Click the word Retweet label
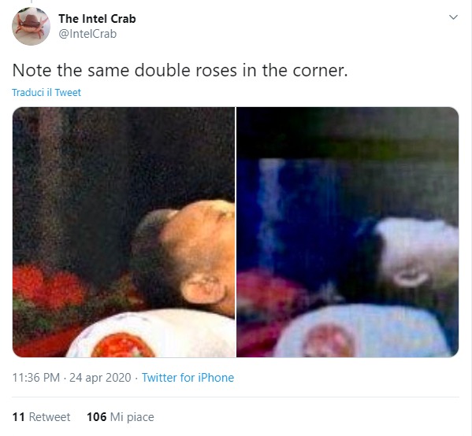Screen dimensions: 472x436 [x=50, y=417]
